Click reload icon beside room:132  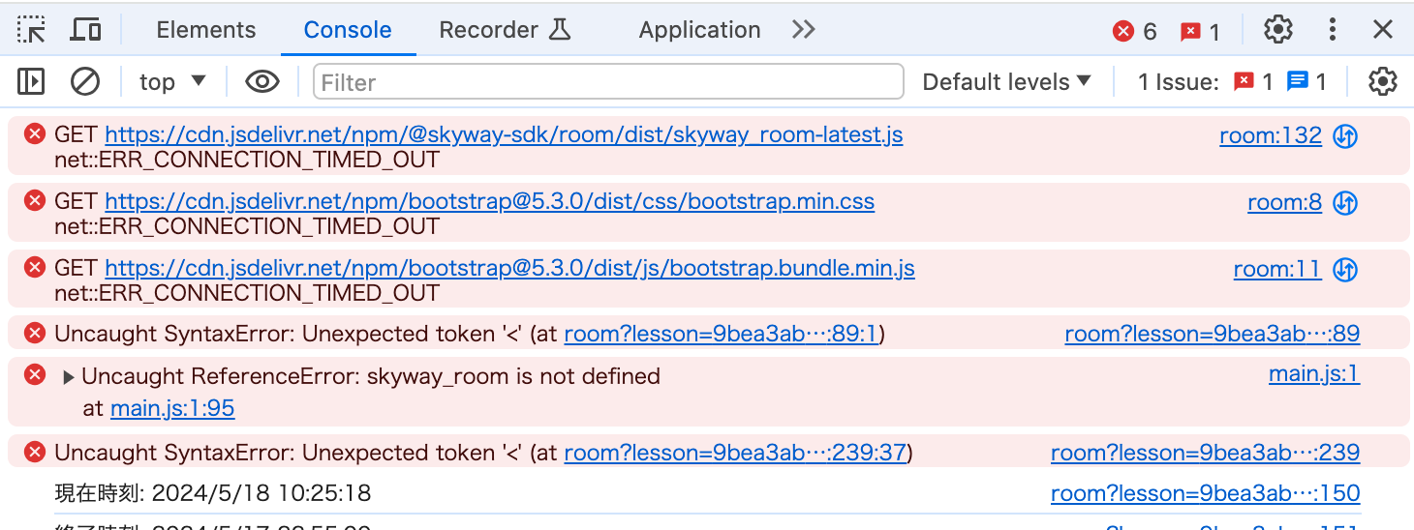[x=1345, y=136]
